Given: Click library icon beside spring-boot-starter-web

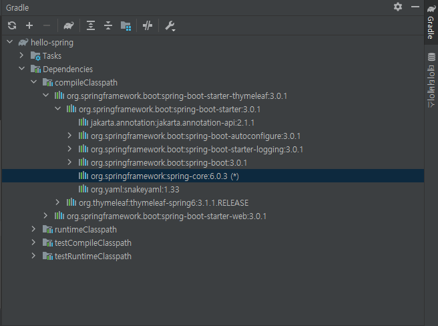Looking at the screenshot, I should pyautogui.click(x=59, y=216).
